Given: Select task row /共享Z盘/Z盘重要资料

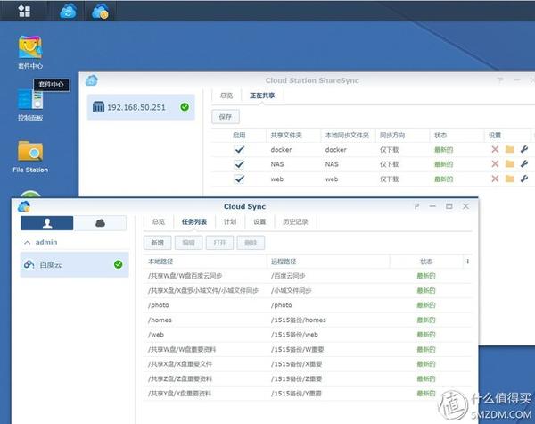Looking at the screenshot, I should coord(309,378).
